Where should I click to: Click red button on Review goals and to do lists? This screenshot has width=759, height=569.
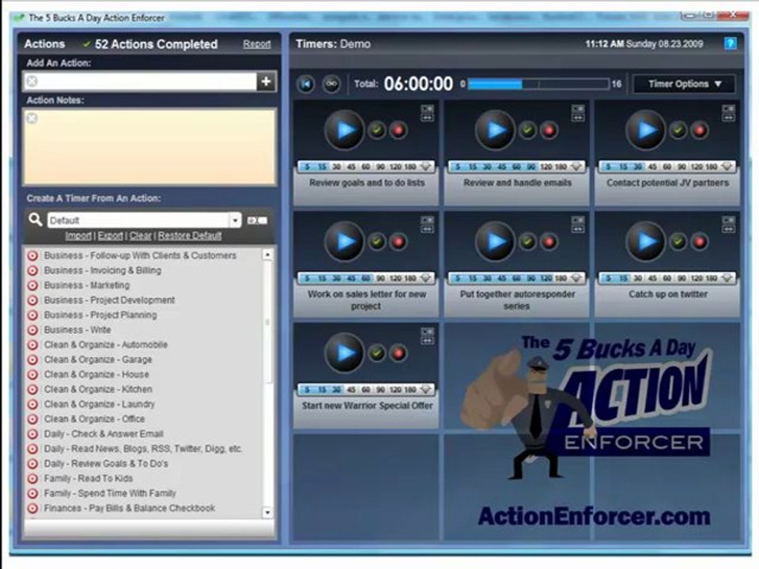[398, 130]
